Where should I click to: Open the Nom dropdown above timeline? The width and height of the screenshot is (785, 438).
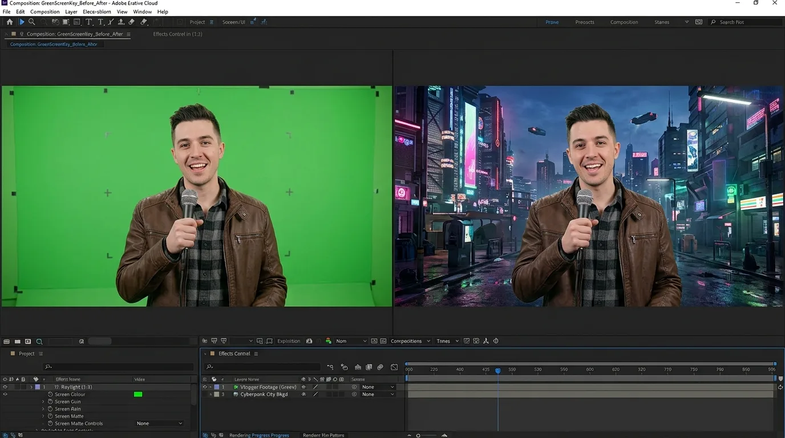coord(351,341)
